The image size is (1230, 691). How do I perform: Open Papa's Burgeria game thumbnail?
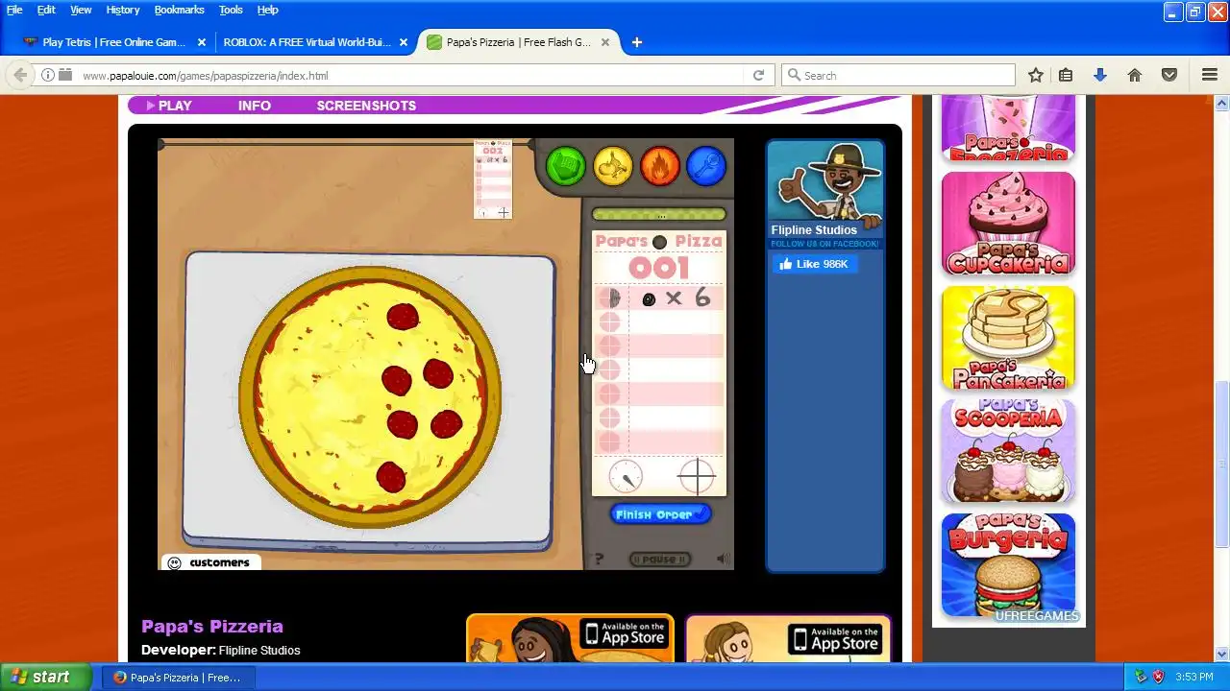1008,565
